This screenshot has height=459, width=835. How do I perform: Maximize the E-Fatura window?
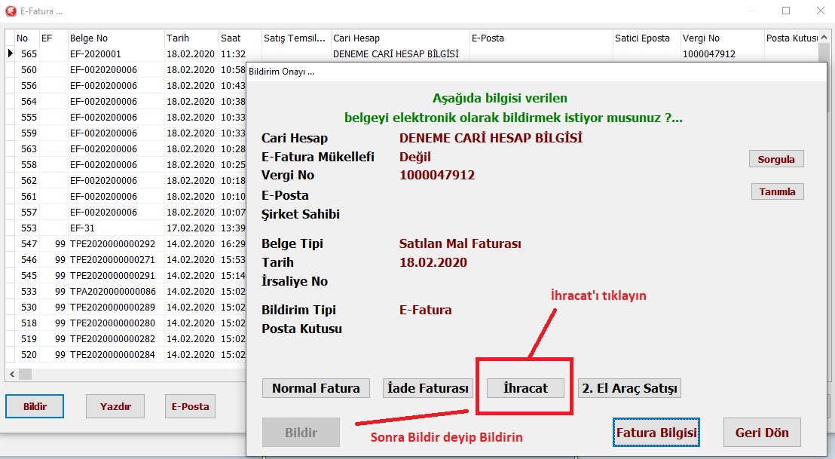tap(786, 11)
